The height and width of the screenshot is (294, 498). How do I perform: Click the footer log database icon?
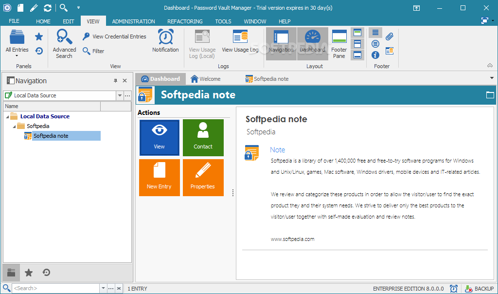click(390, 51)
